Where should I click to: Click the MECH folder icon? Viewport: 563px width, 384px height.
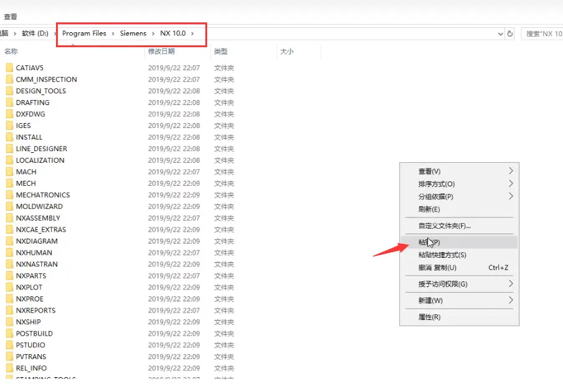pyautogui.click(x=10, y=183)
